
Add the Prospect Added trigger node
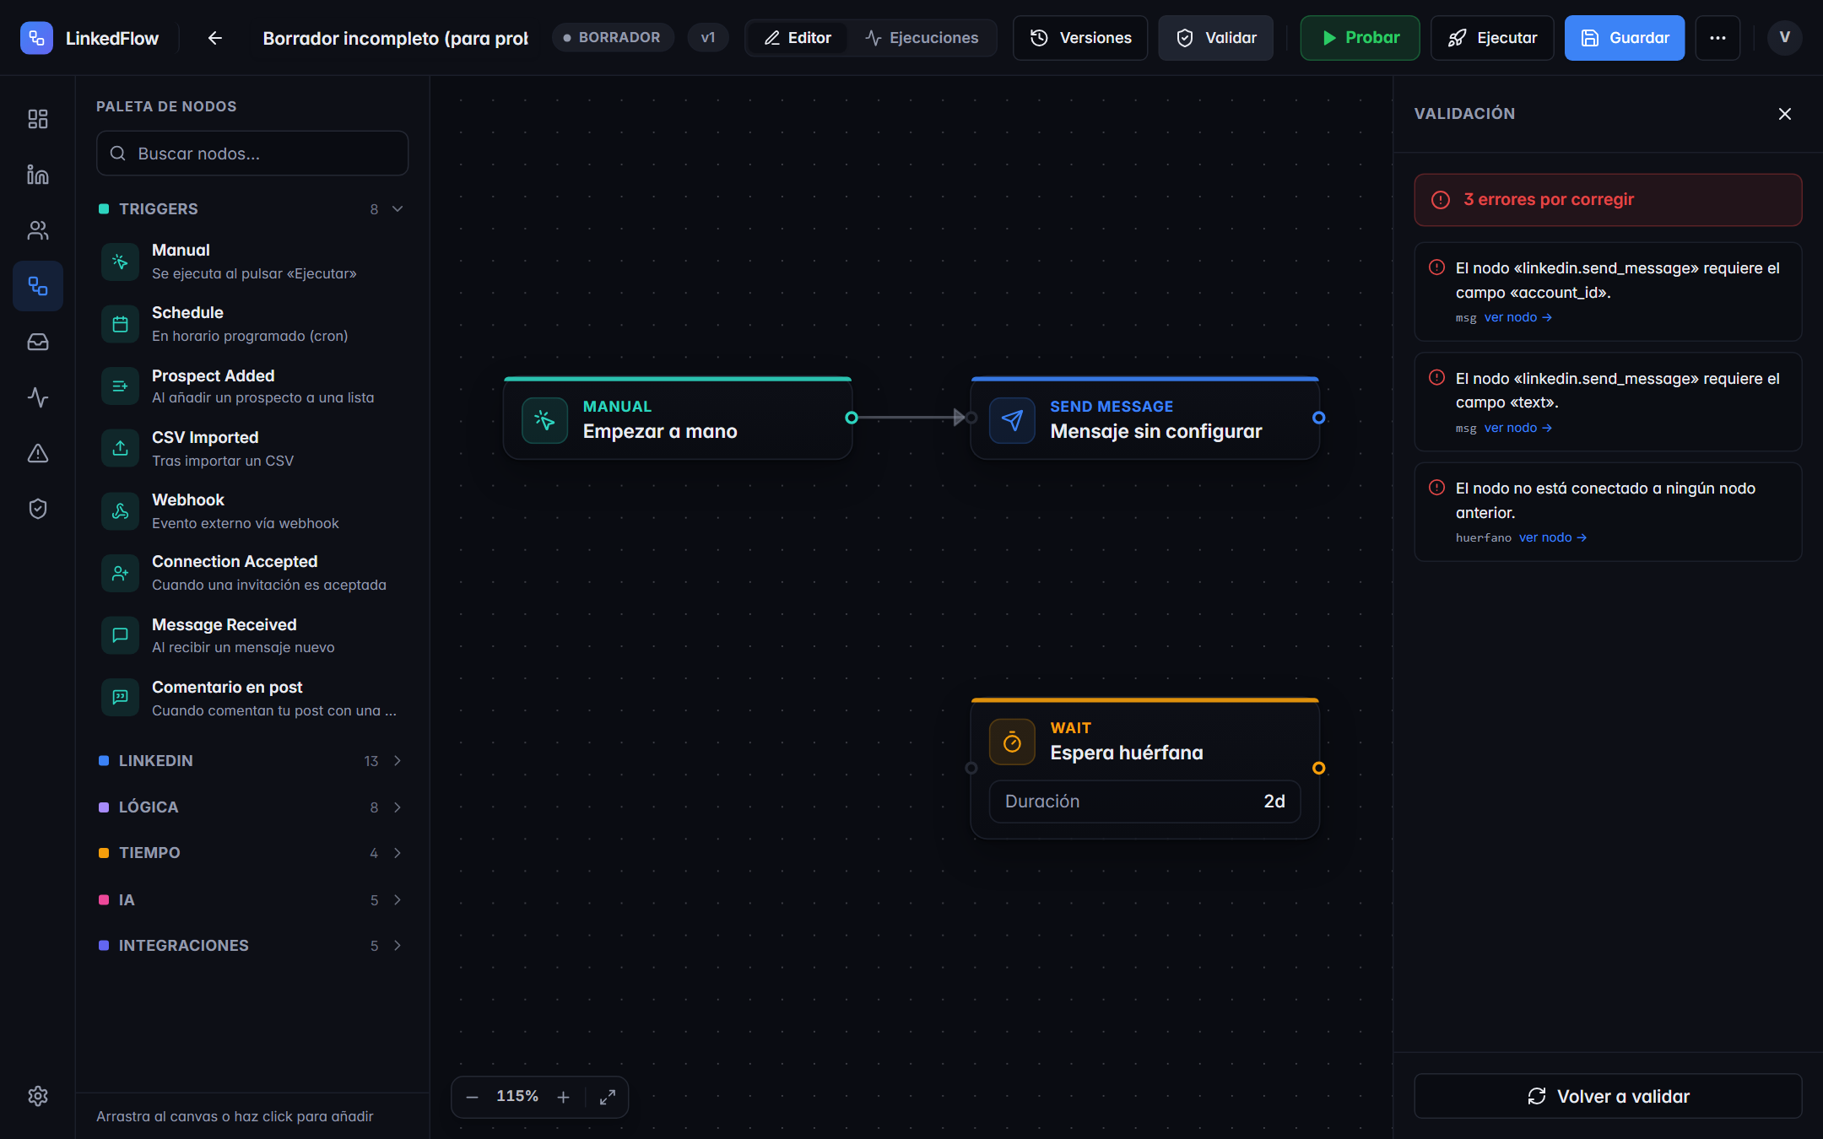[252, 386]
